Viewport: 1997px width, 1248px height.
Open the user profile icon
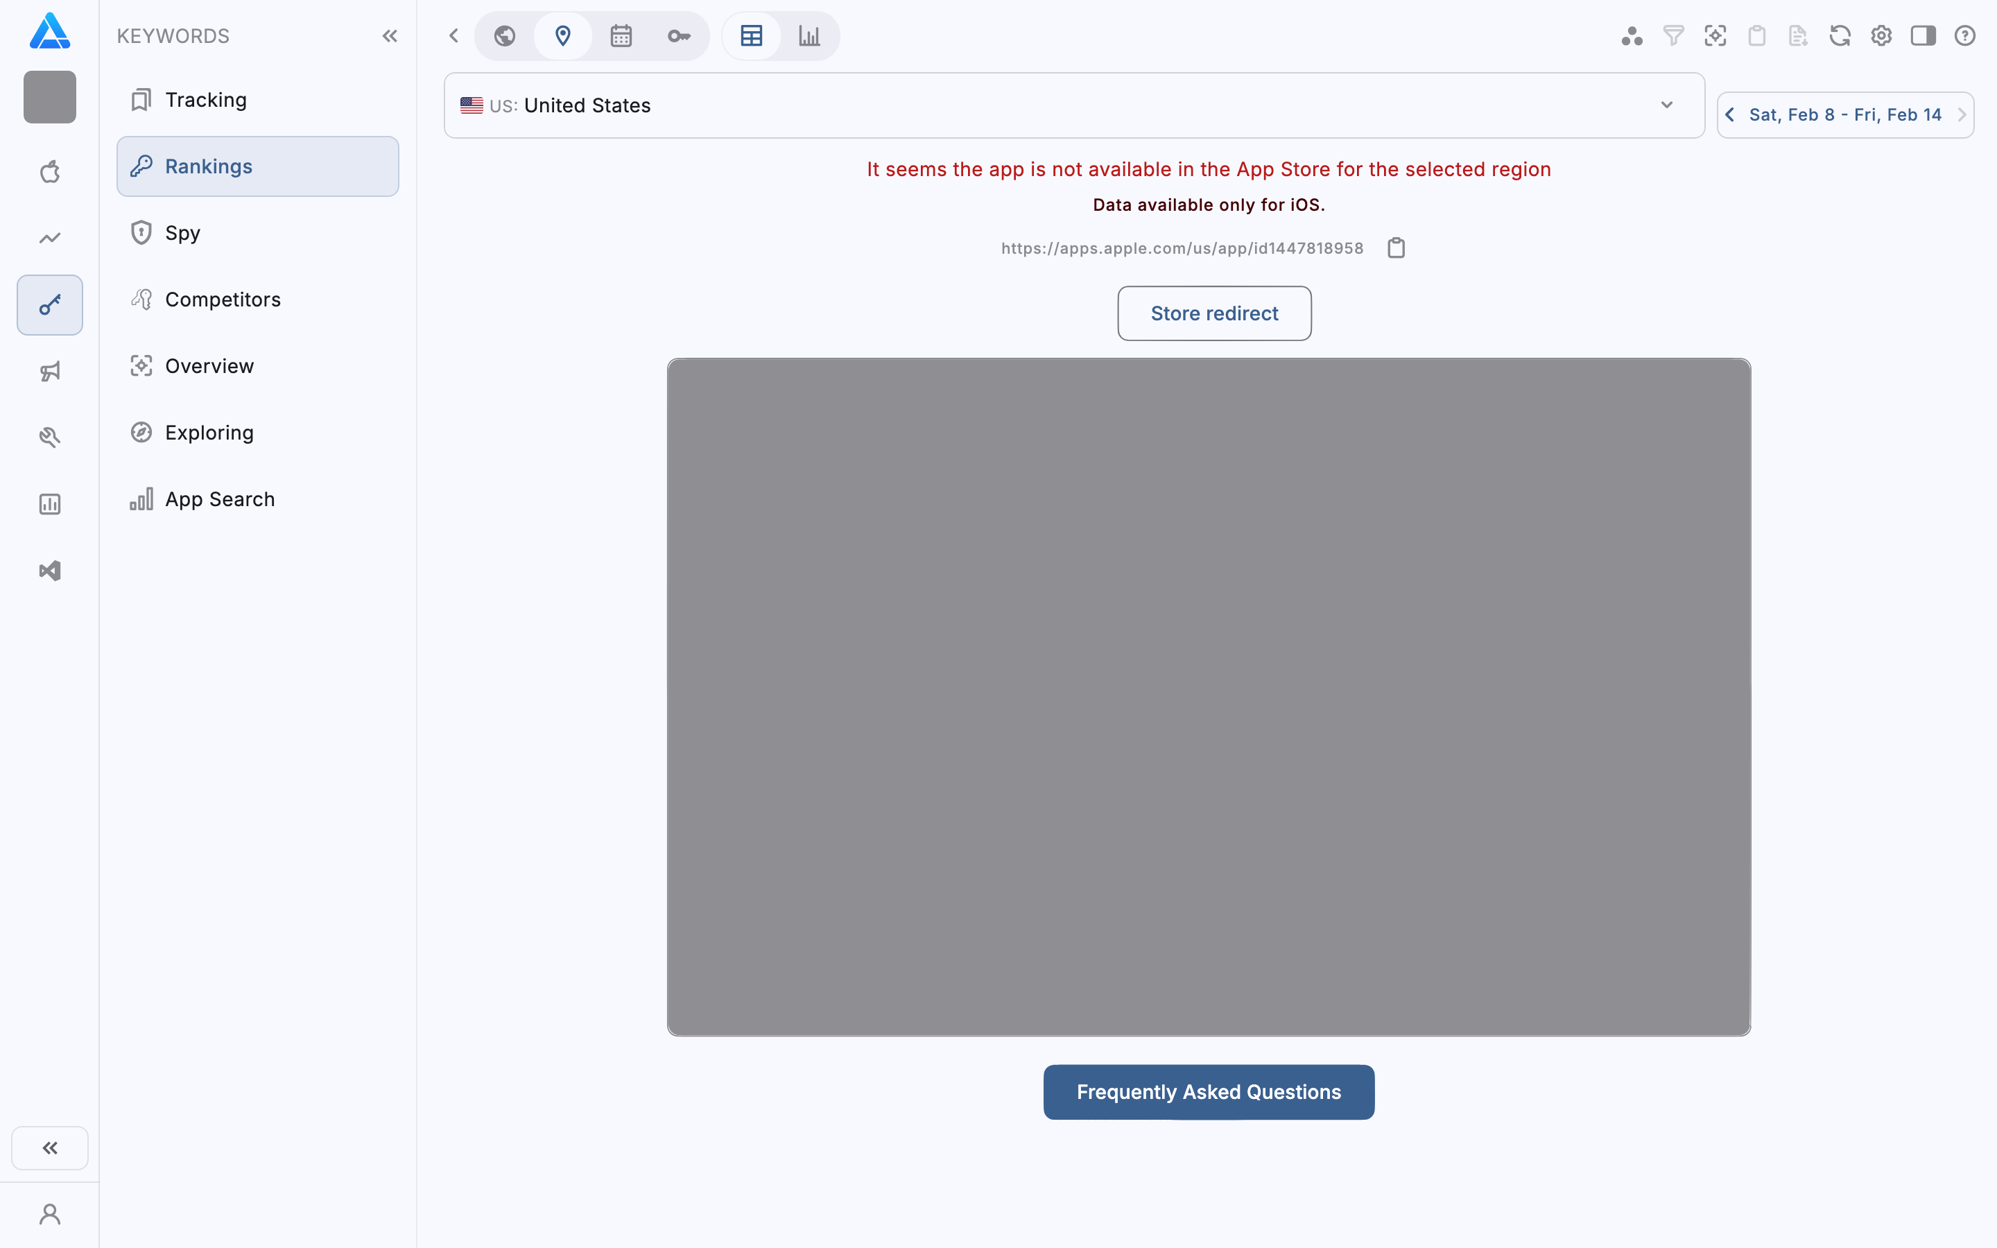[49, 1214]
